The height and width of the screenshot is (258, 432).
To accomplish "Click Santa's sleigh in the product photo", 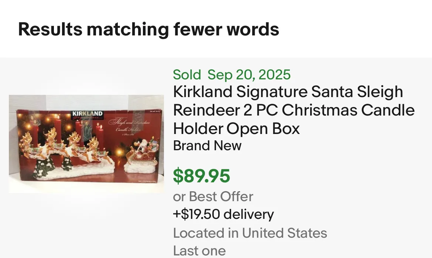I will tap(142, 153).
